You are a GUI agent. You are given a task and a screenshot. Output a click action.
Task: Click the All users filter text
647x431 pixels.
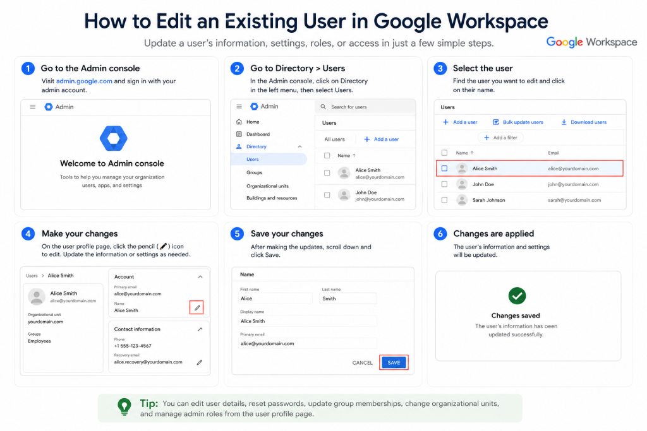pyautogui.click(x=334, y=139)
